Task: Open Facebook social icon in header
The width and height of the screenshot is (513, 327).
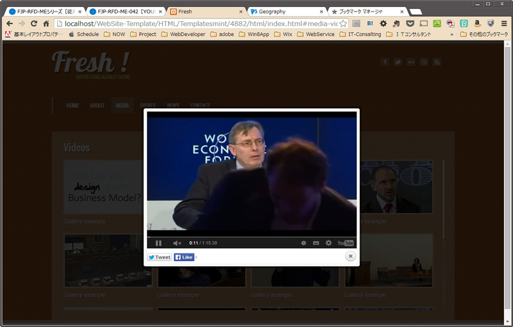Action: [385, 62]
